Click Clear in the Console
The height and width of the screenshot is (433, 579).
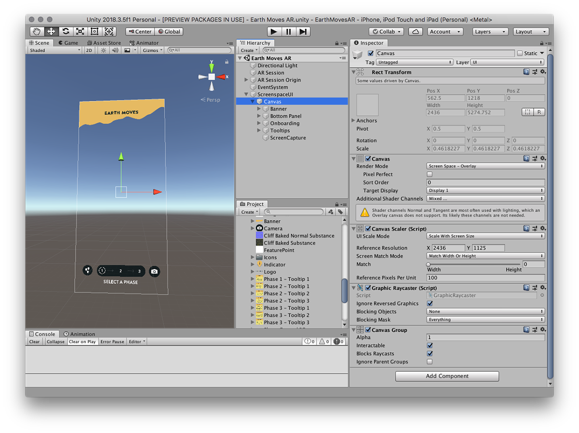pyautogui.click(x=34, y=341)
